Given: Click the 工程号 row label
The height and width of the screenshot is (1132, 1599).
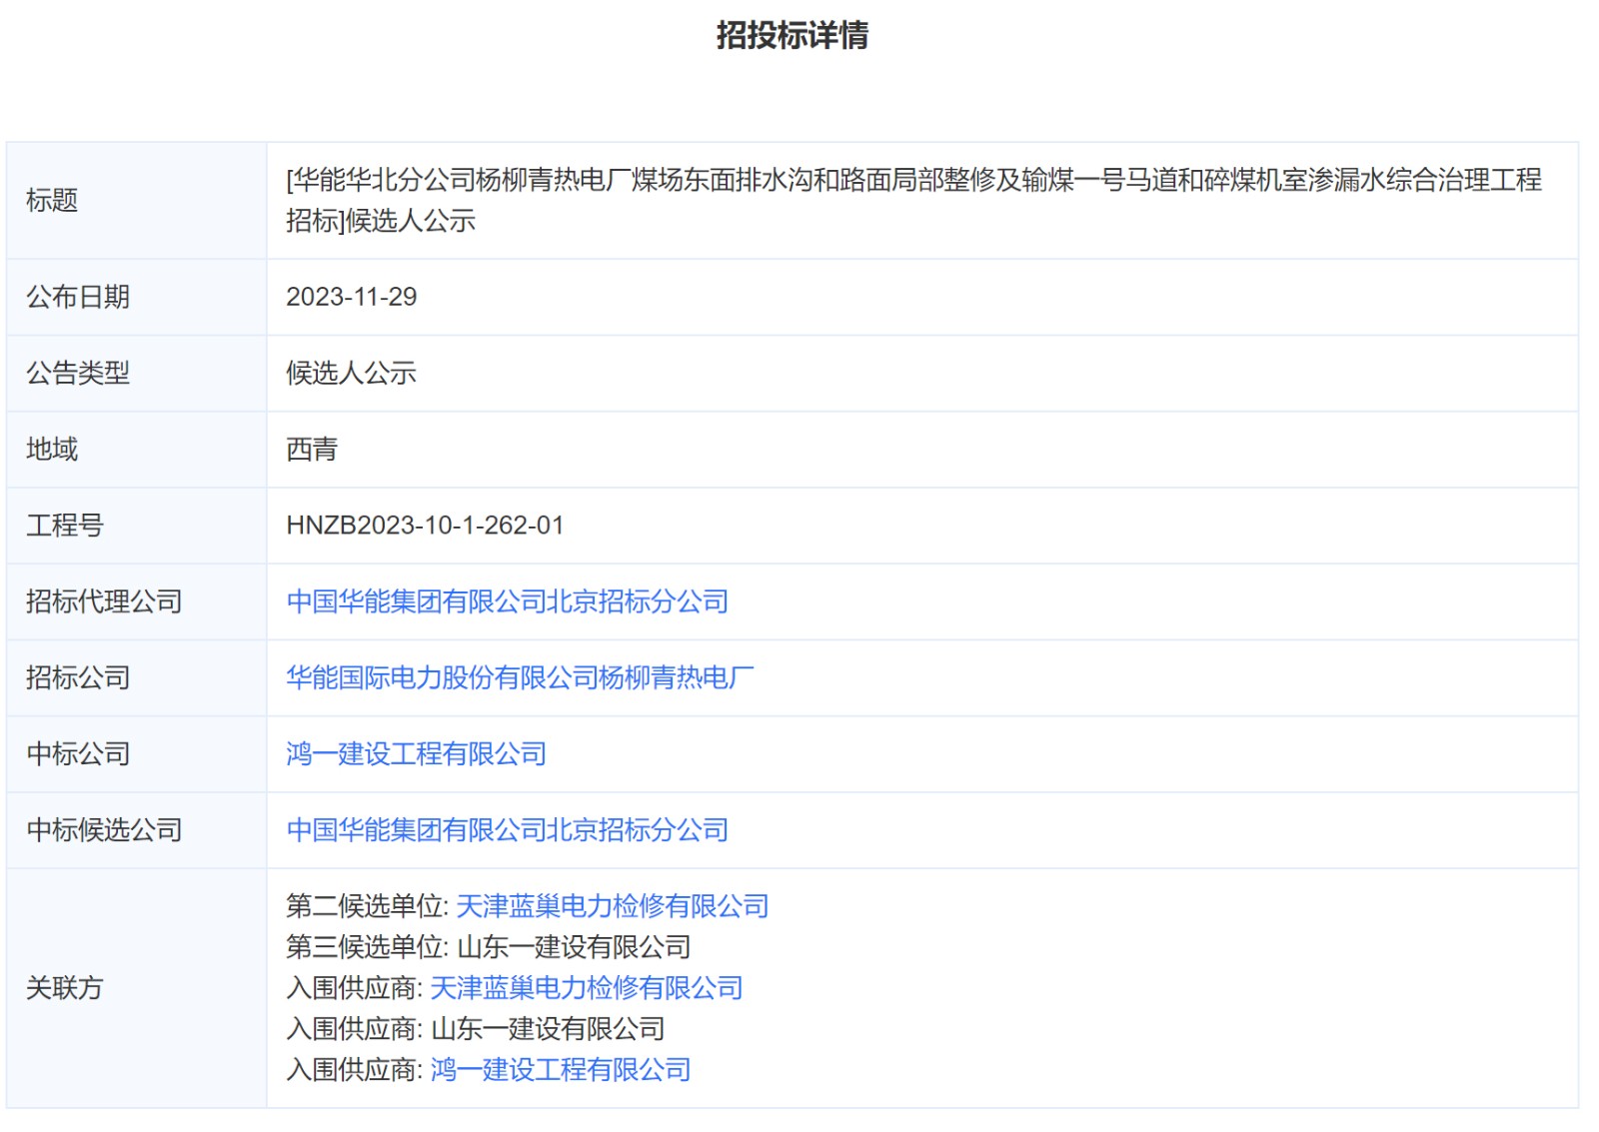Looking at the screenshot, I should pyautogui.click(x=64, y=526).
